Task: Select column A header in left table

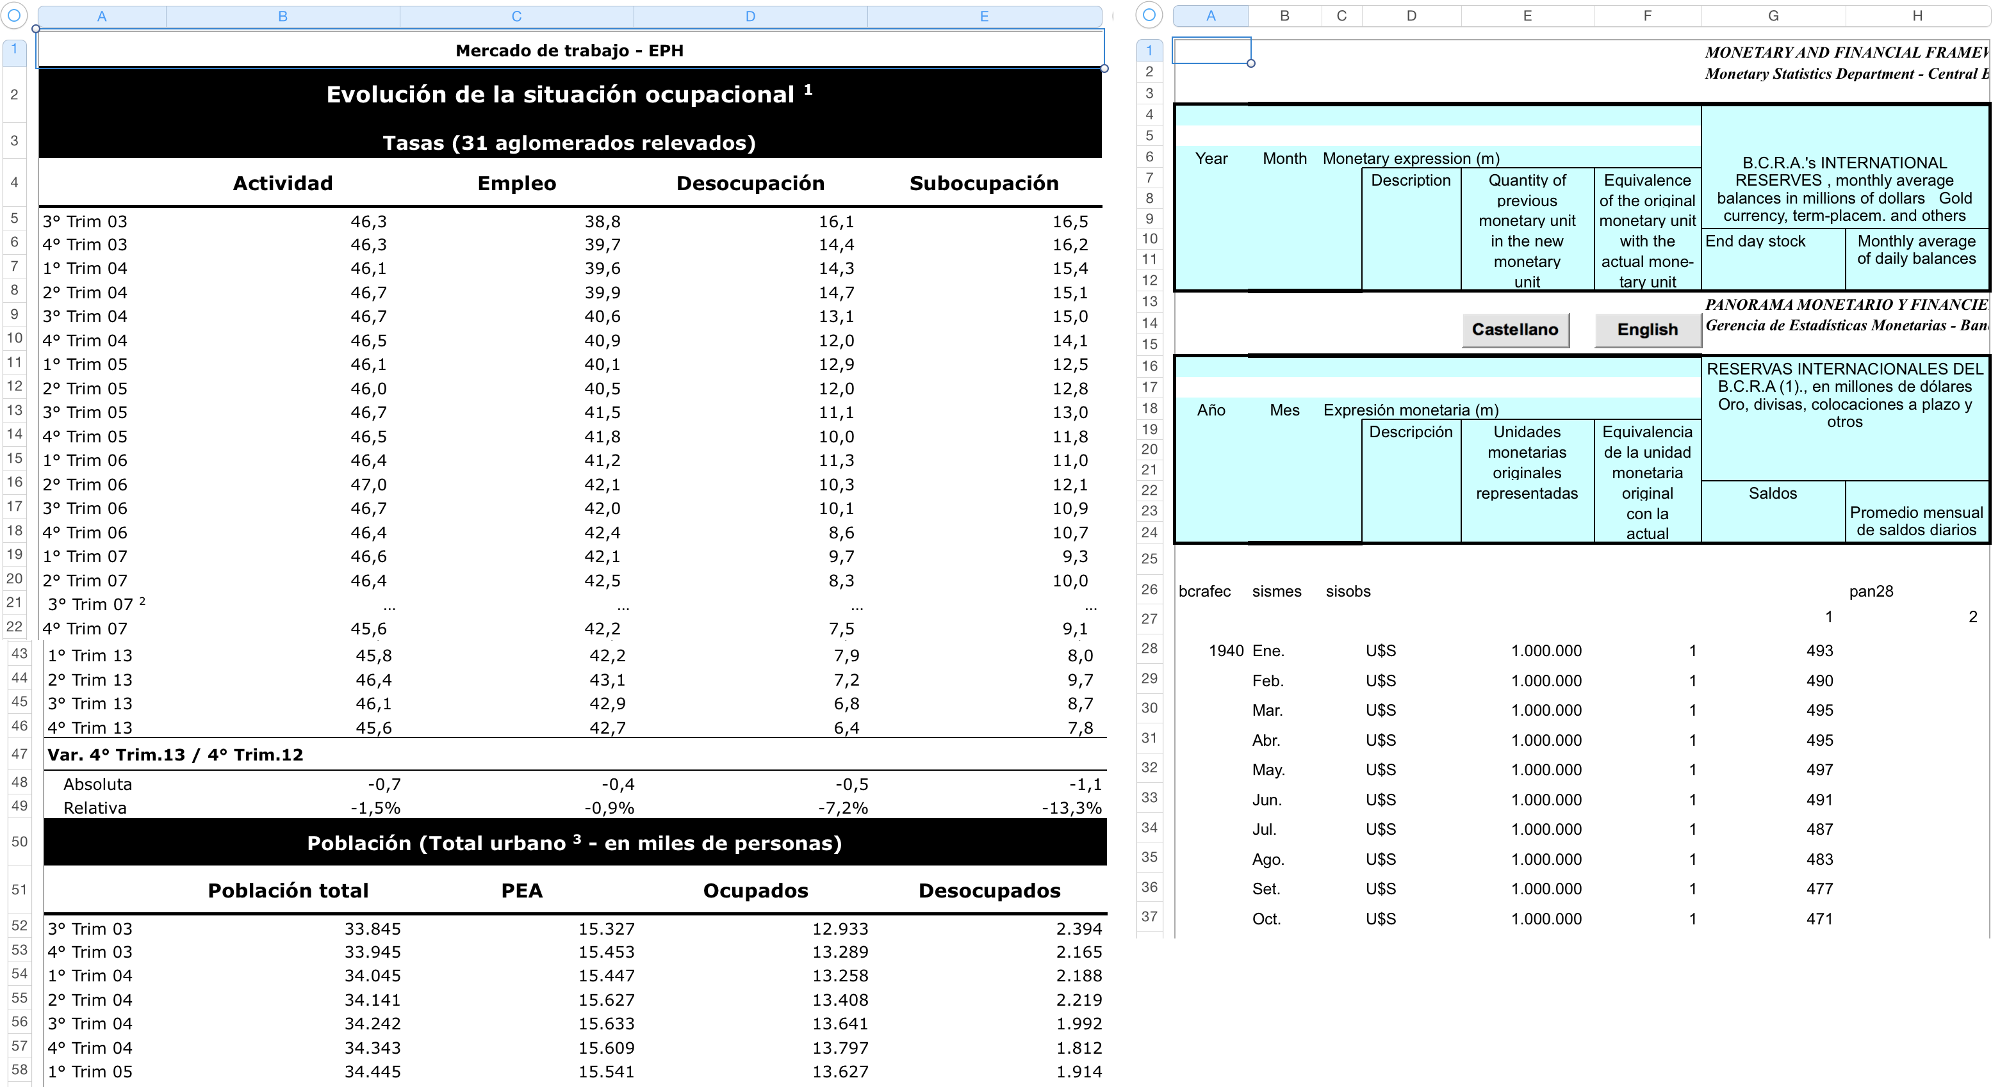Action: [102, 16]
